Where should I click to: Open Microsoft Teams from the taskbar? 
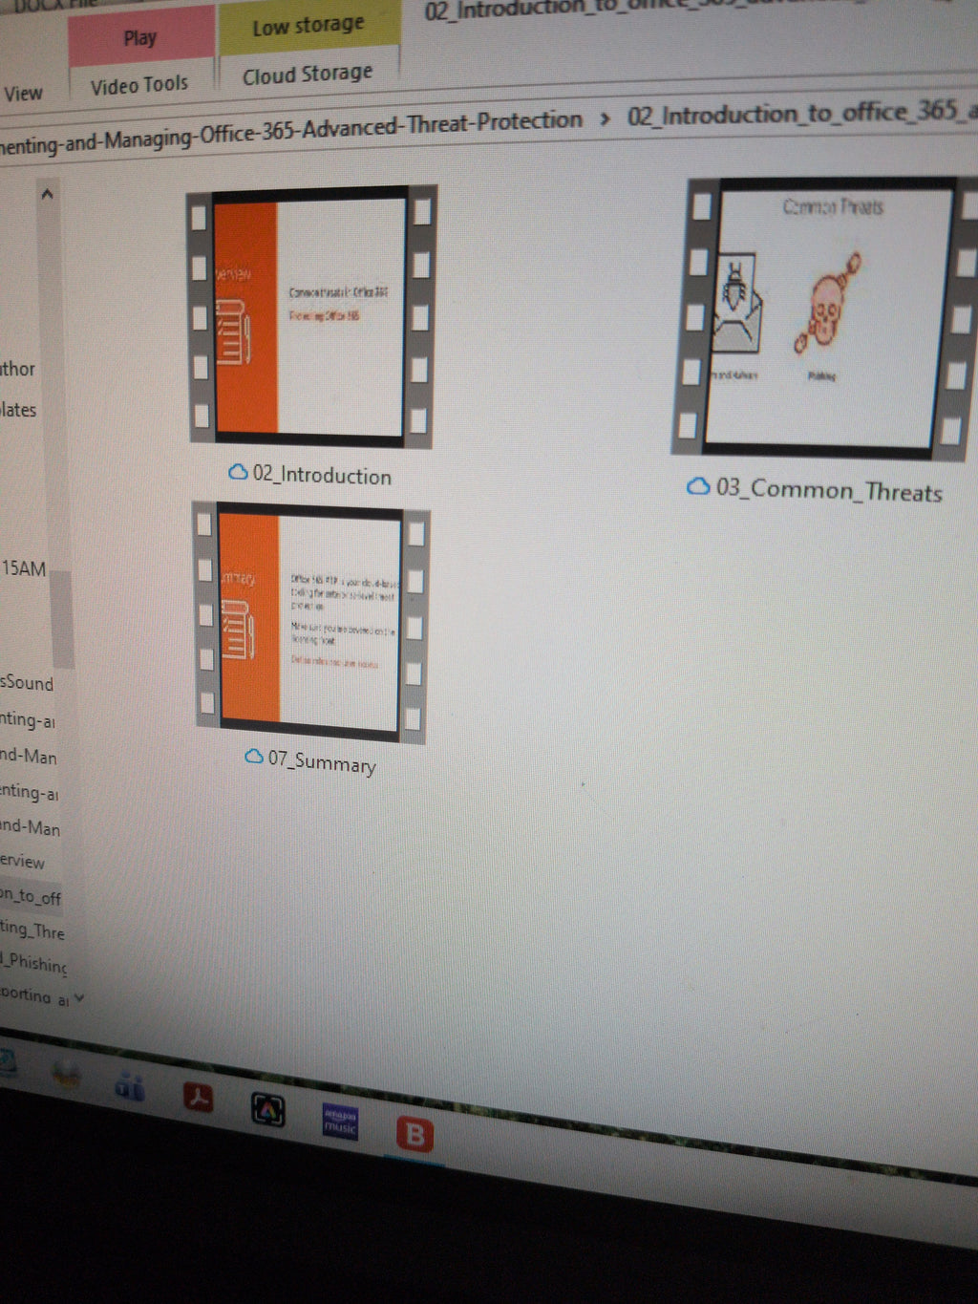[x=129, y=1086]
